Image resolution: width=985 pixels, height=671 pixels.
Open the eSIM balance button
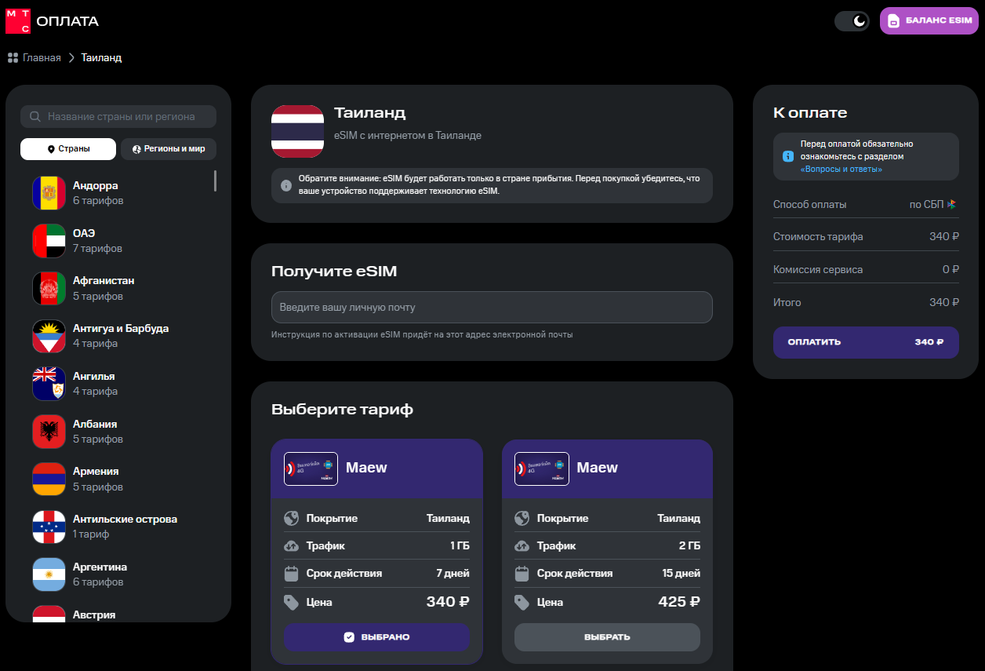(929, 21)
